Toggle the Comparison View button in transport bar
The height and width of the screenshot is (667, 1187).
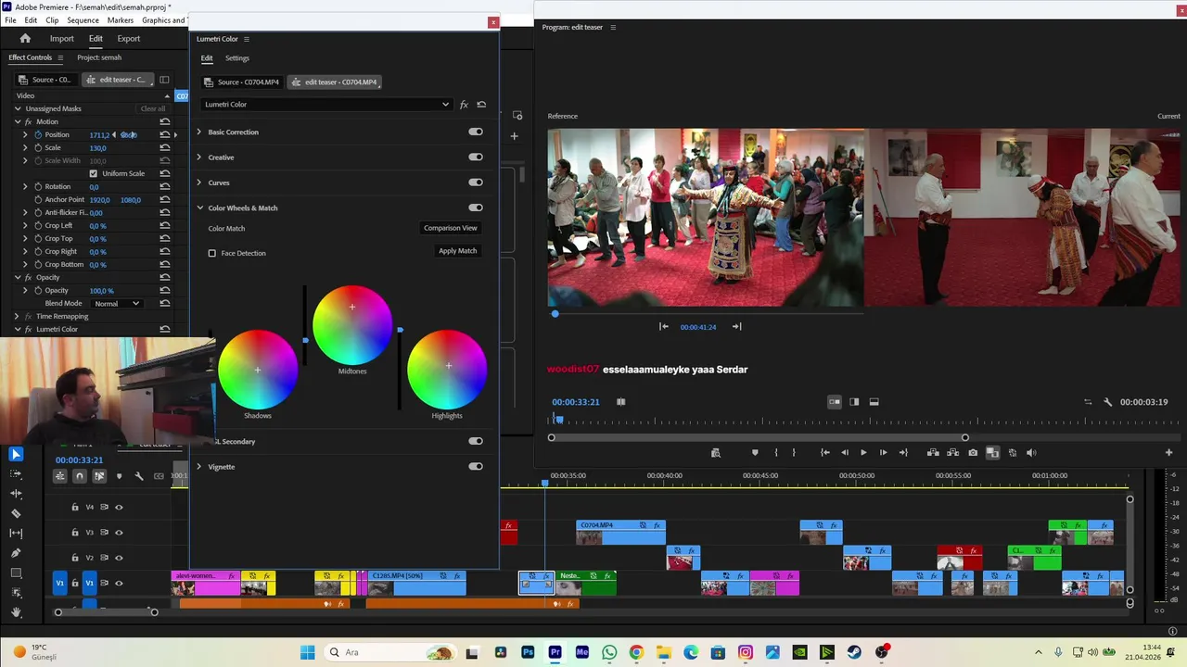coord(992,453)
